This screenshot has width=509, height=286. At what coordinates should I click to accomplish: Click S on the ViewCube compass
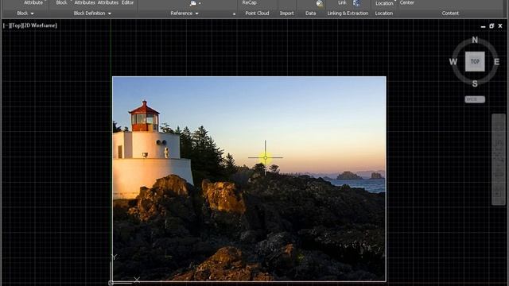coord(475,83)
